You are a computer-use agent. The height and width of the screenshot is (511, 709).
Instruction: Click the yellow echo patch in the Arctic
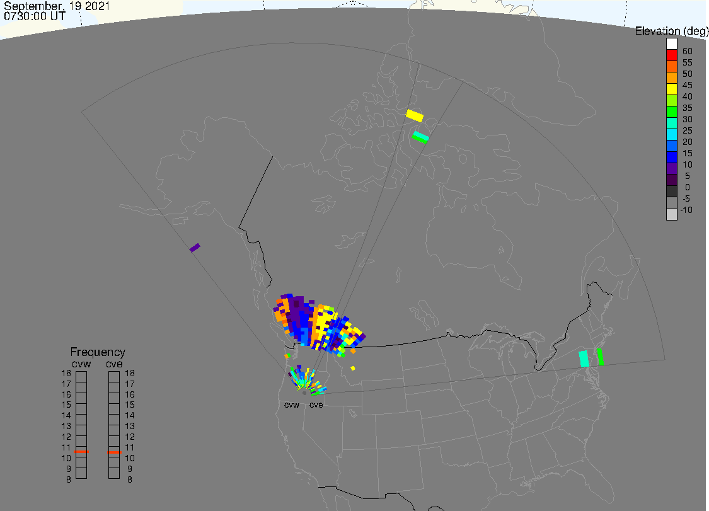tap(415, 116)
